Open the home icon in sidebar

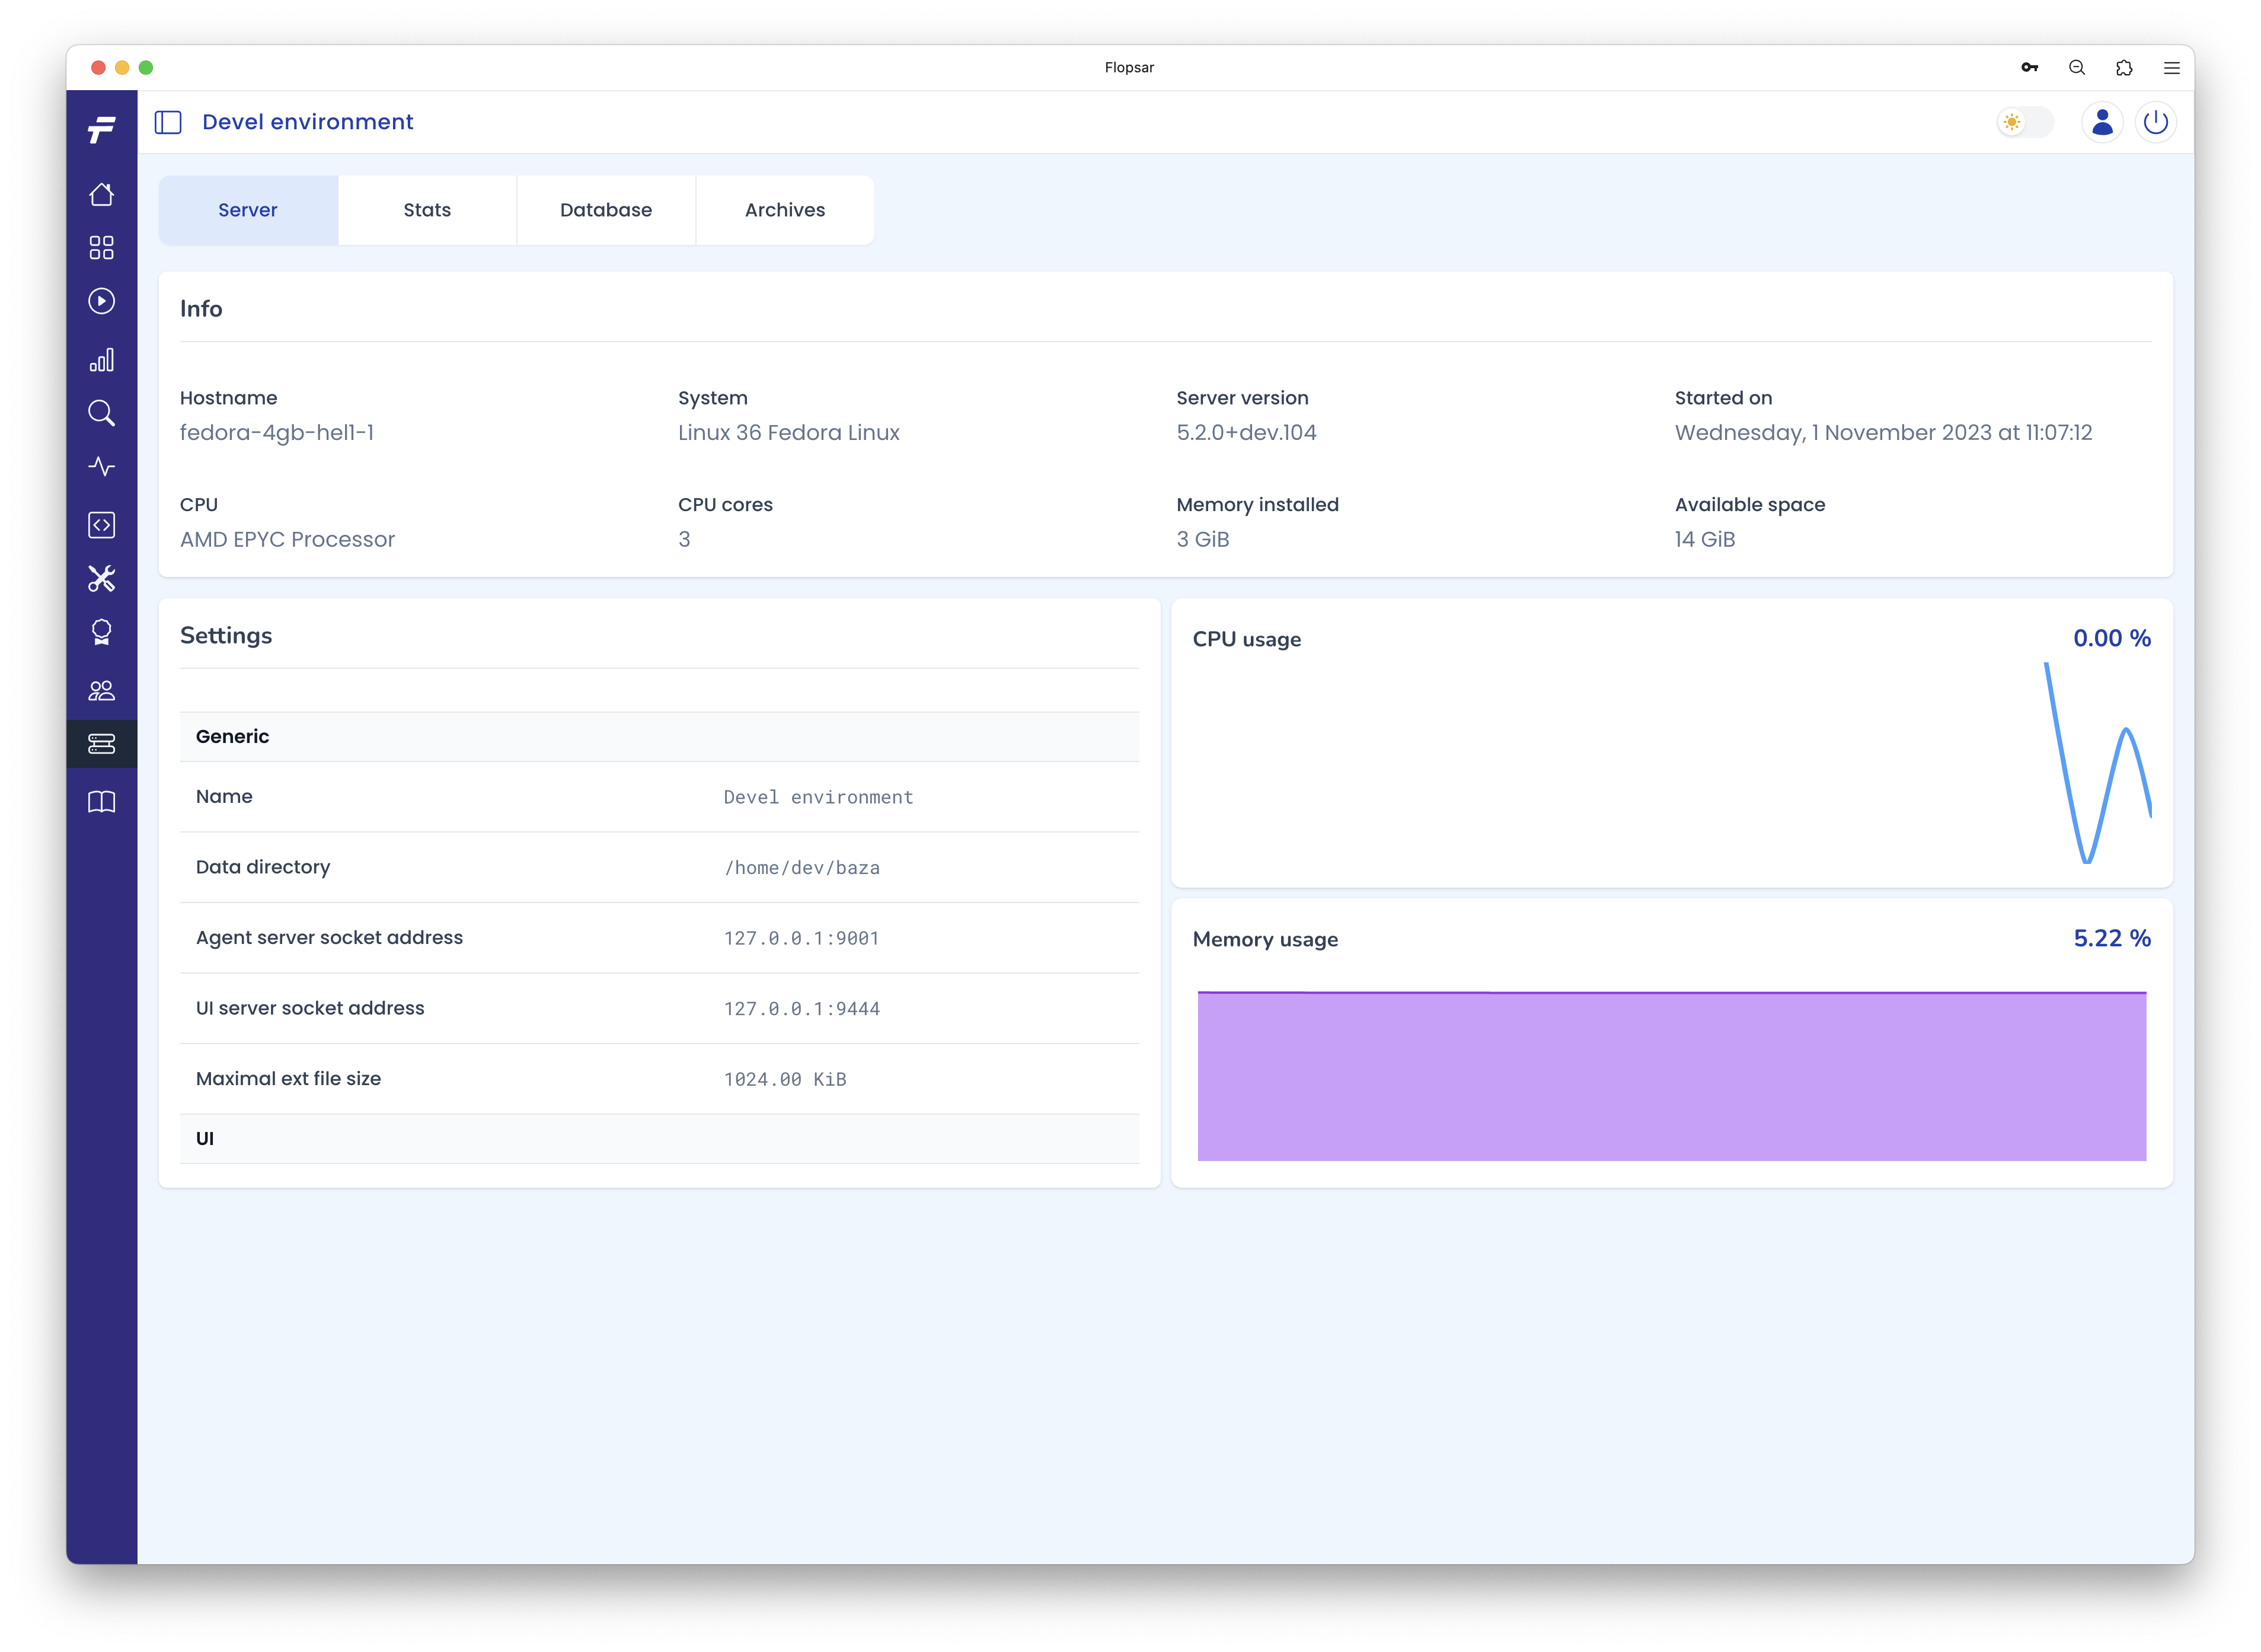(x=101, y=194)
